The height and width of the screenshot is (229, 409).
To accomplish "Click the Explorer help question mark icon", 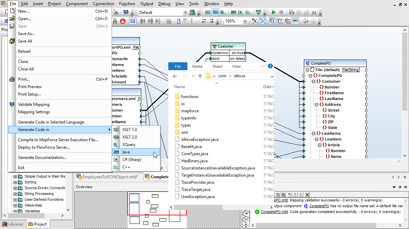I will click(x=270, y=66).
